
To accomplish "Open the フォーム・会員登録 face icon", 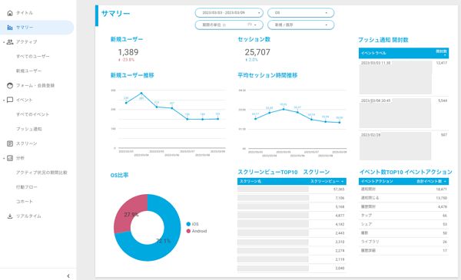I will [x=10, y=85].
